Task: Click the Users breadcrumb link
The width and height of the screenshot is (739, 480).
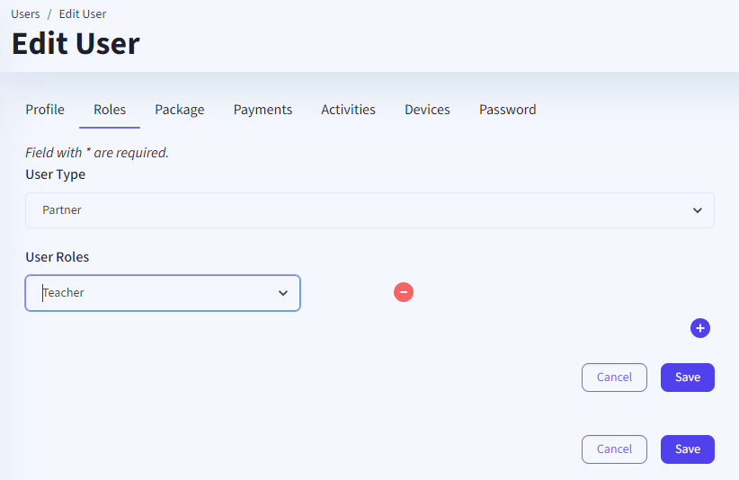Action: click(25, 14)
